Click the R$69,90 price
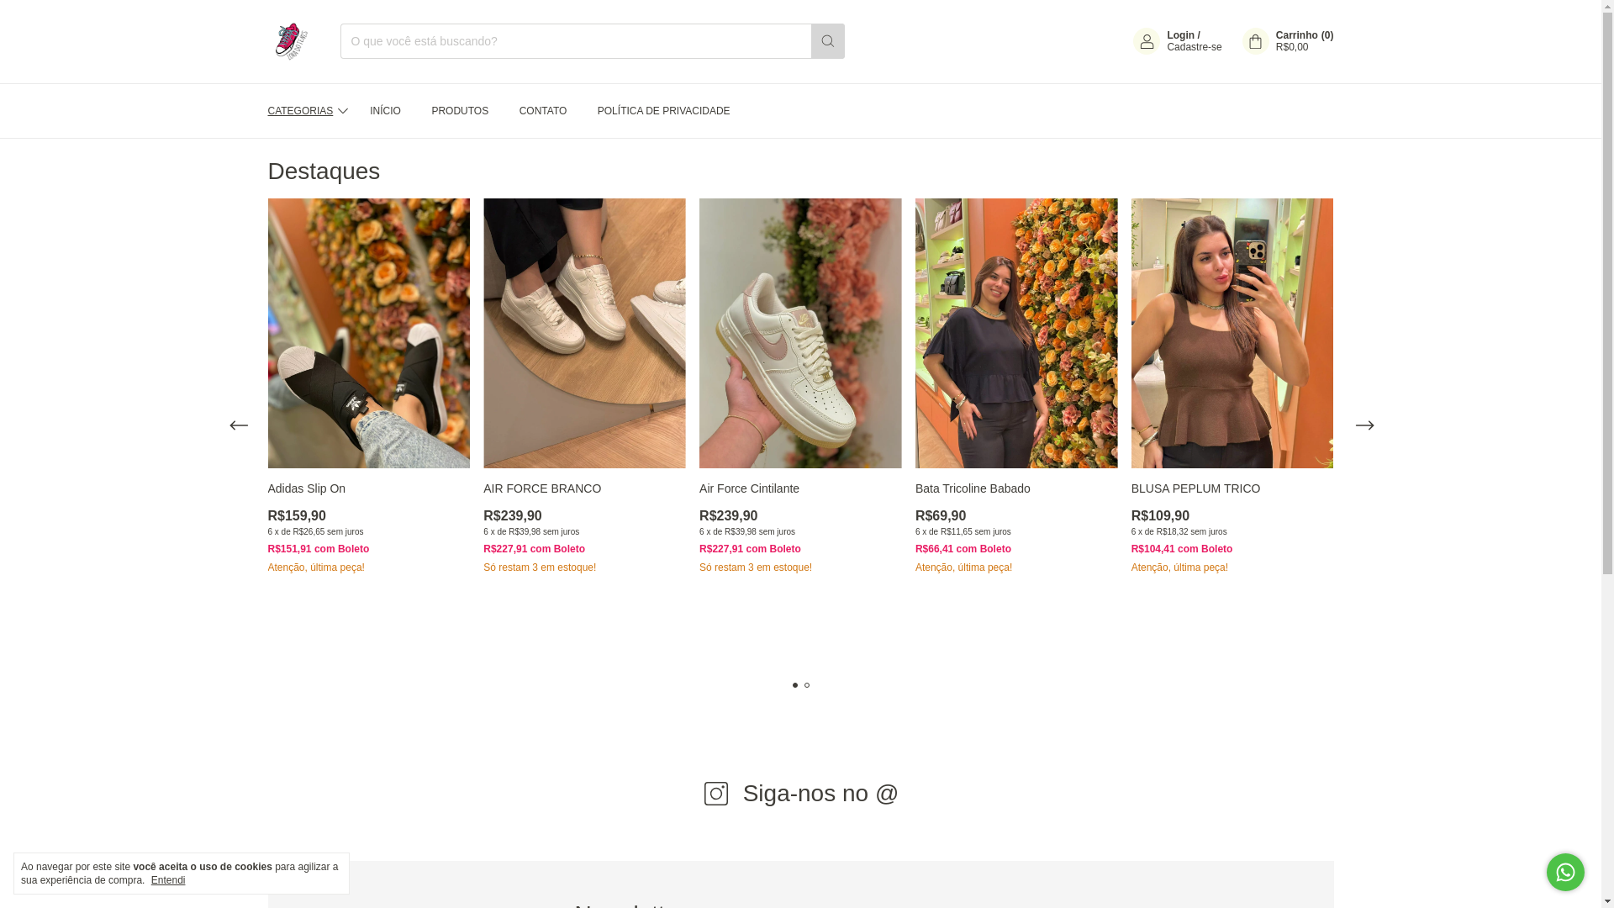This screenshot has width=1614, height=908. pos(941,516)
